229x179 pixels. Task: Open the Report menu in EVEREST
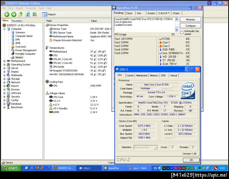(x=19, y=8)
